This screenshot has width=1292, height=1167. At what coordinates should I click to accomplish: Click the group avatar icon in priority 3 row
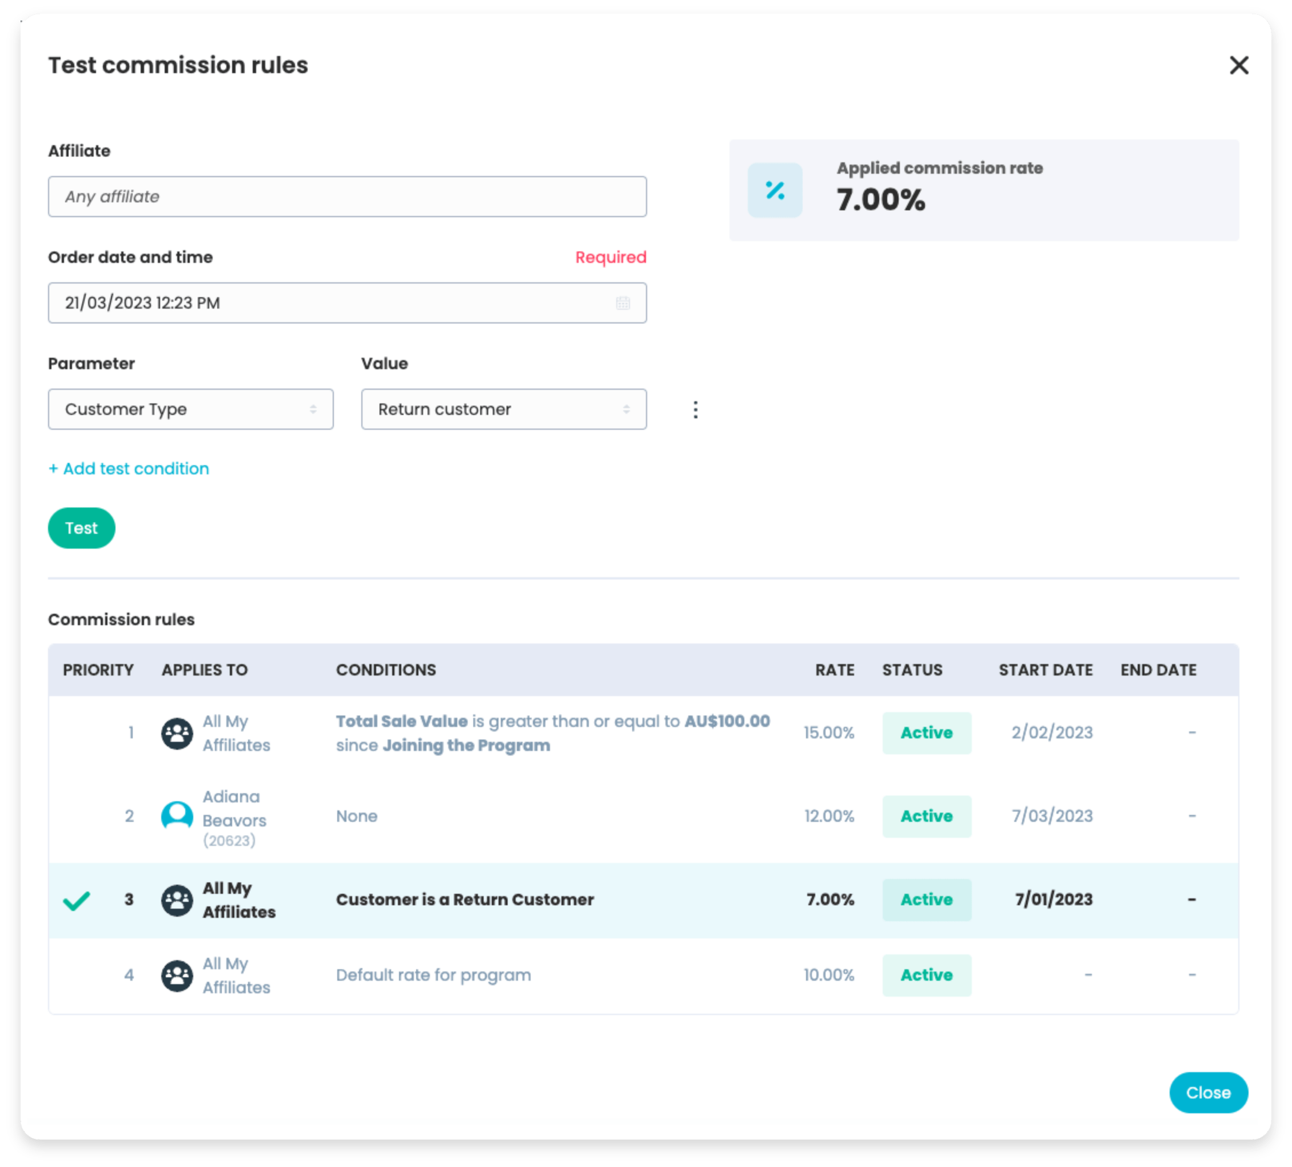pyautogui.click(x=177, y=900)
